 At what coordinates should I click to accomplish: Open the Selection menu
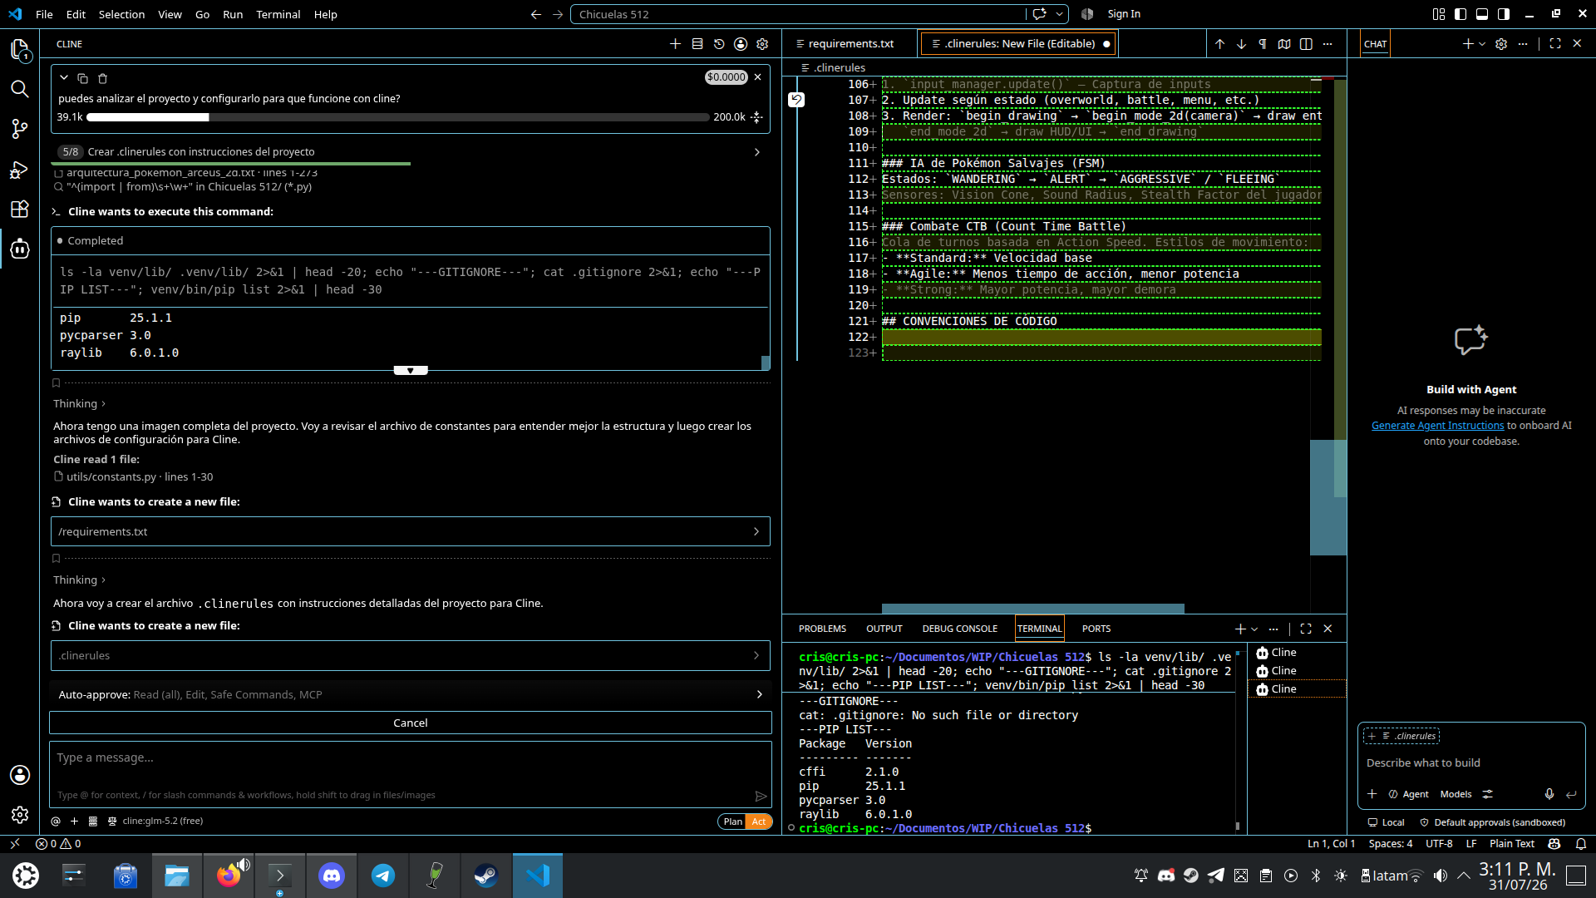pos(121,14)
